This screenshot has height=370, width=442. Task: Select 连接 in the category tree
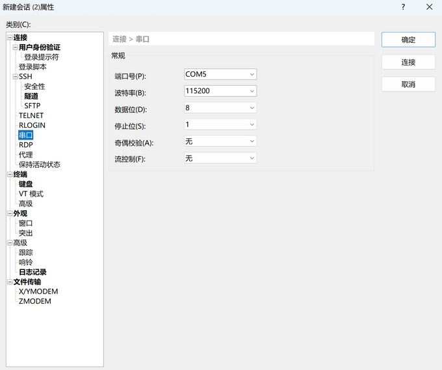click(20, 38)
